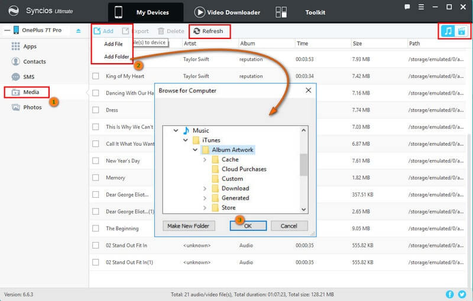Sort by the Path column header
473x301 pixels.
[x=414, y=43]
